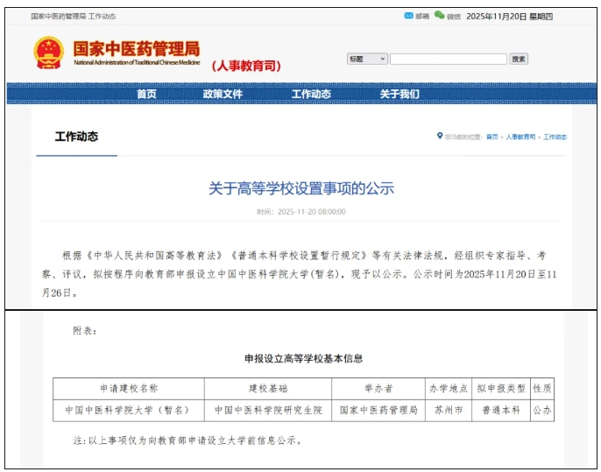Open the 标题 search type dropdown
This screenshot has height=472, width=601.
pyautogui.click(x=367, y=59)
